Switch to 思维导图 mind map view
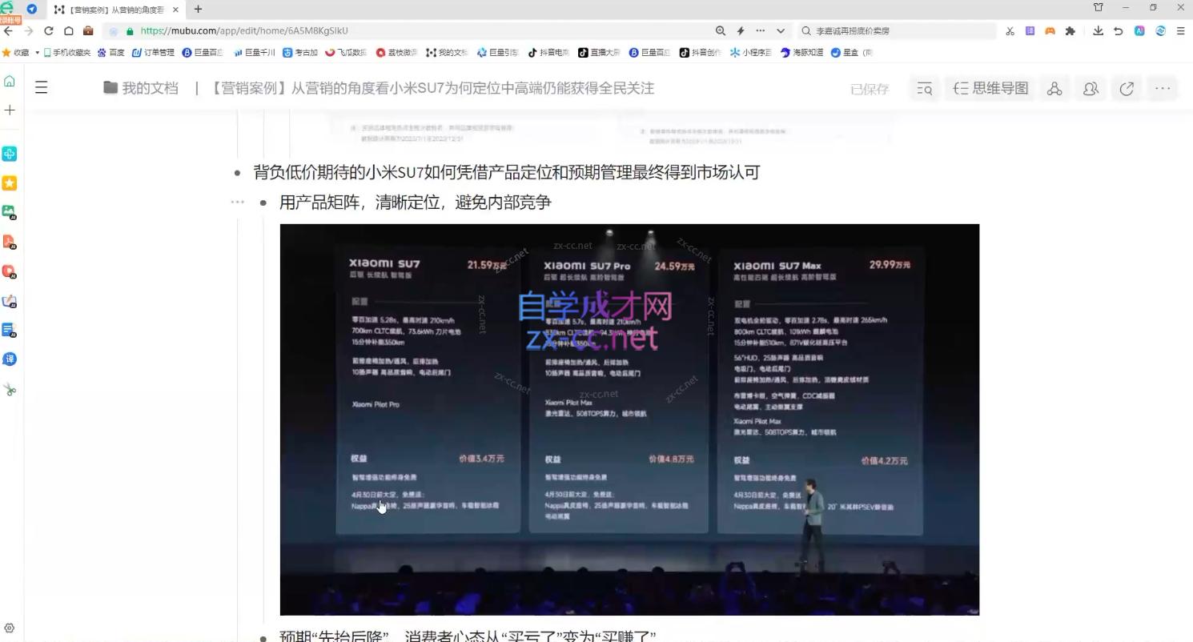This screenshot has width=1193, height=642. [x=991, y=88]
